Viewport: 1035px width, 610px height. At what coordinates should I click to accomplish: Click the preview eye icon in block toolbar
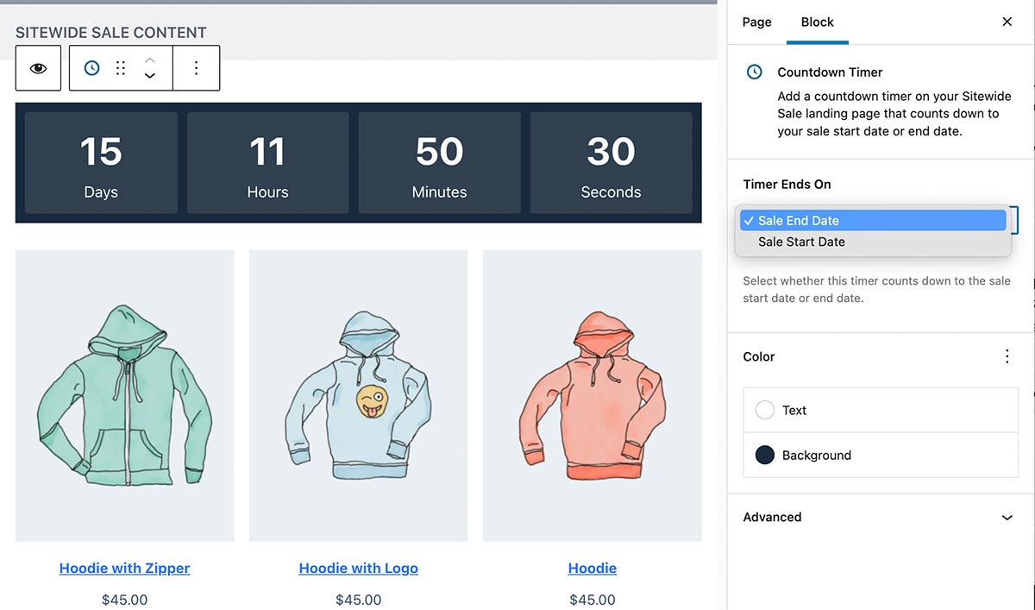point(37,67)
